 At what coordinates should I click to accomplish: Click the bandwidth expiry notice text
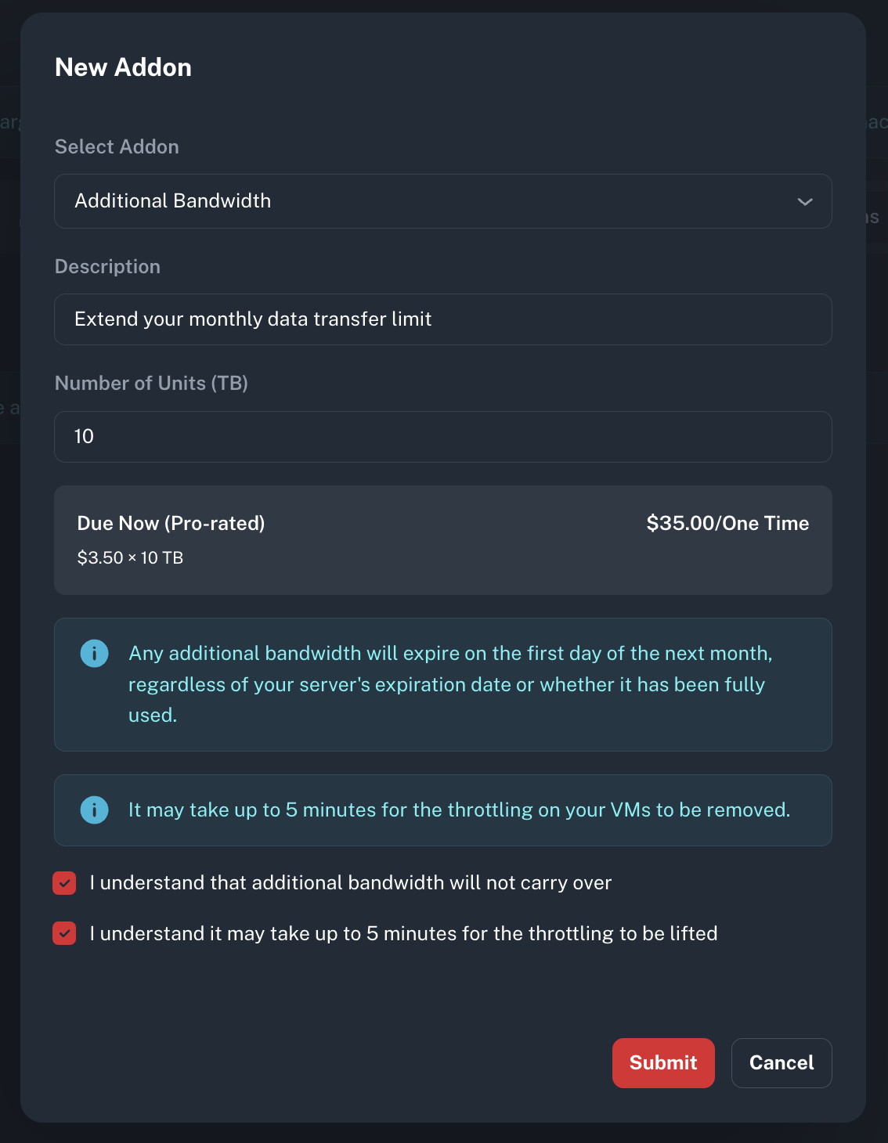point(449,684)
